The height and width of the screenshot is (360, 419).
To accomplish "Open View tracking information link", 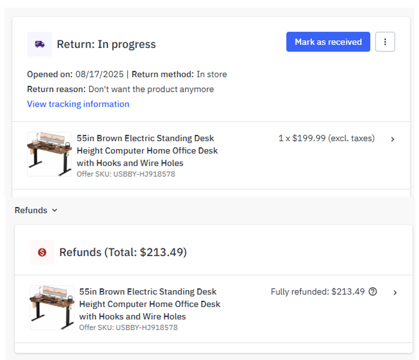I will [x=78, y=104].
